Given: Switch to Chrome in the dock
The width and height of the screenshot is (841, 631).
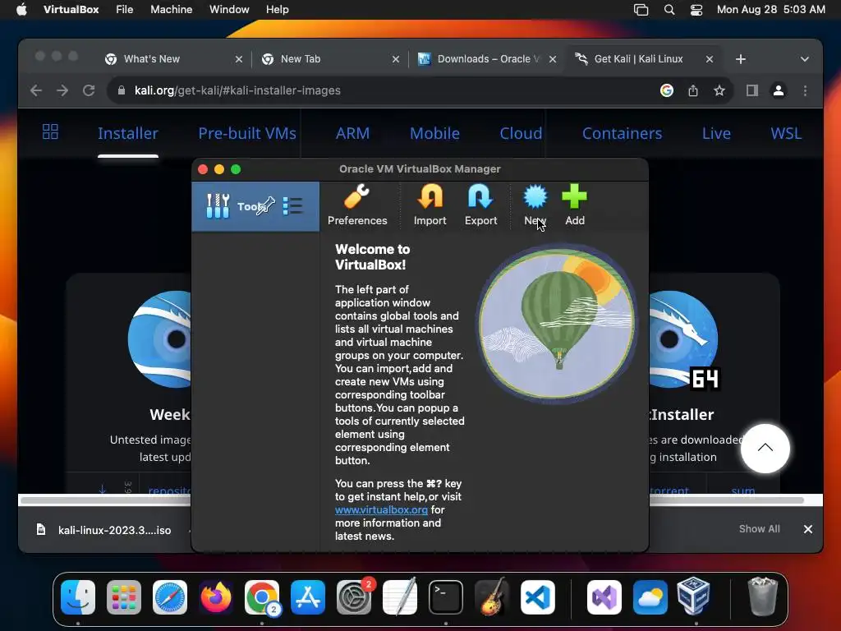Looking at the screenshot, I should click(x=262, y=597).
